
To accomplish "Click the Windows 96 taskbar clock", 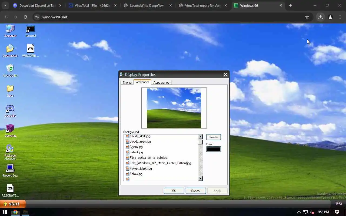I will (338, 204).
